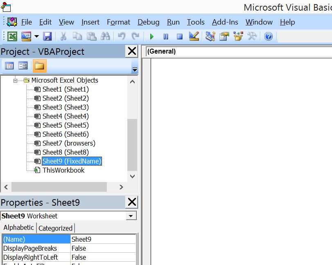Open the View menu
The width and height of the screenshot is (332, 265).
pyautogui.click(x=66, y=22)
